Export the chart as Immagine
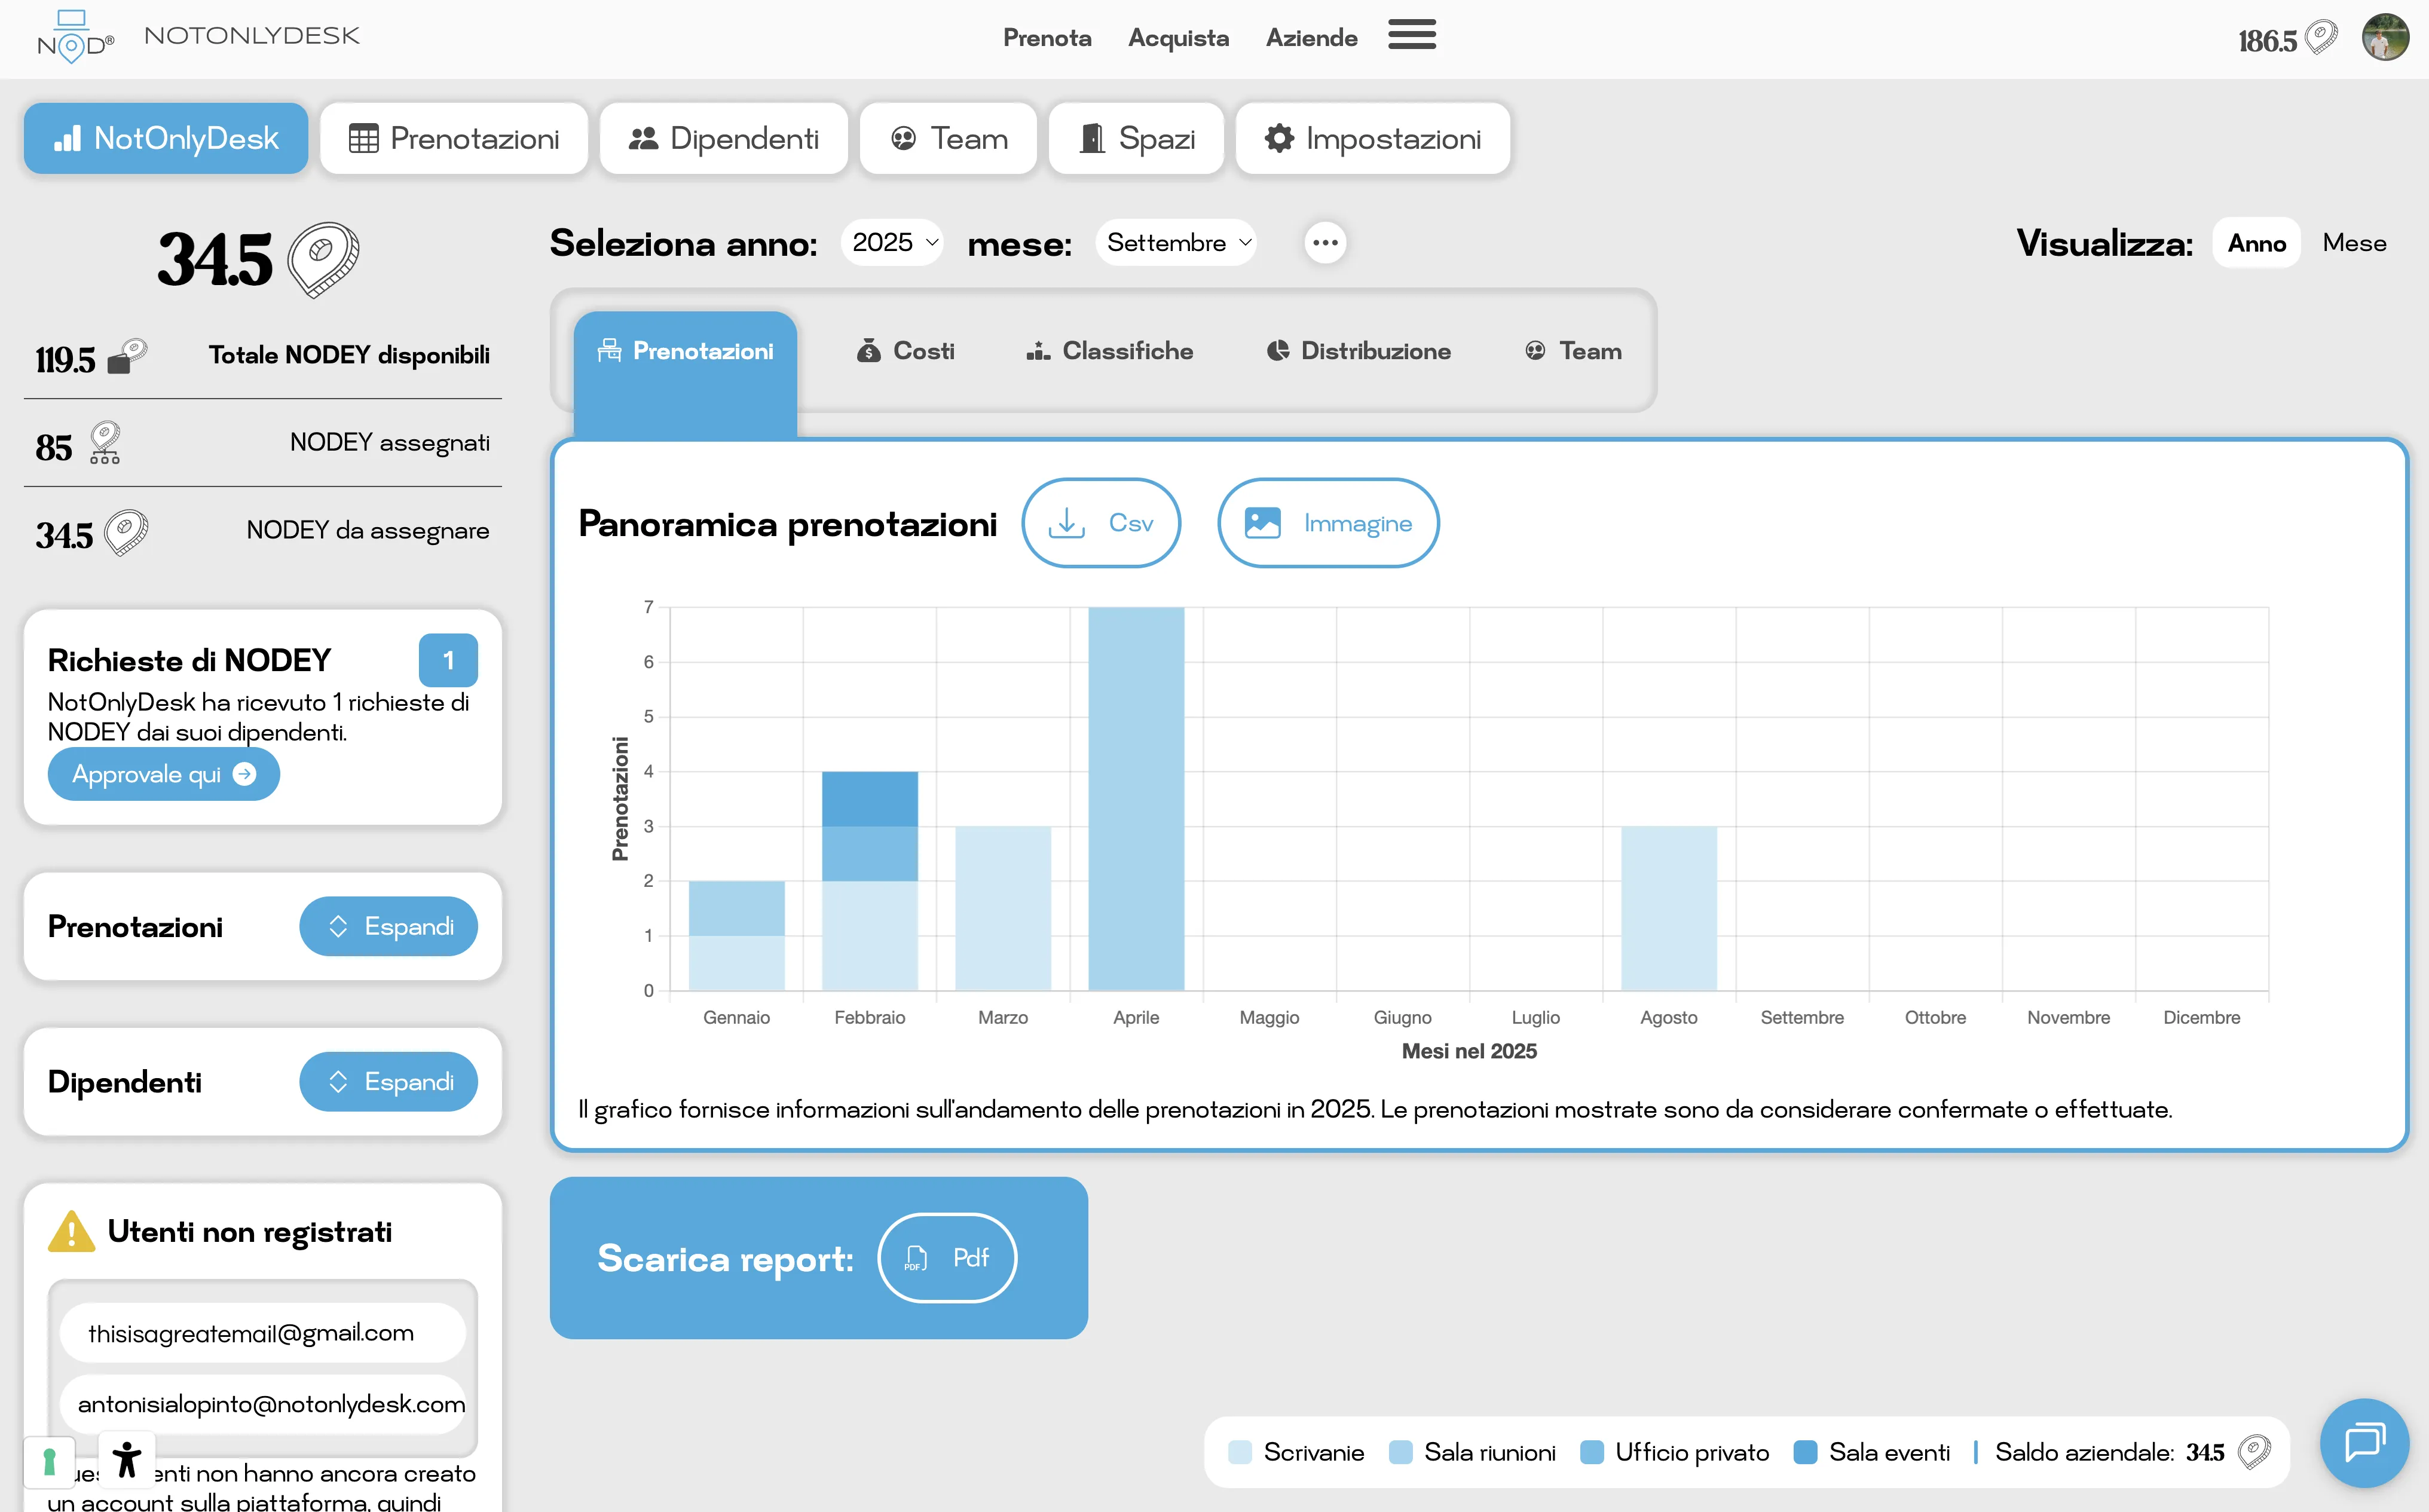 pyautogui.click(x=1328, y=523)
